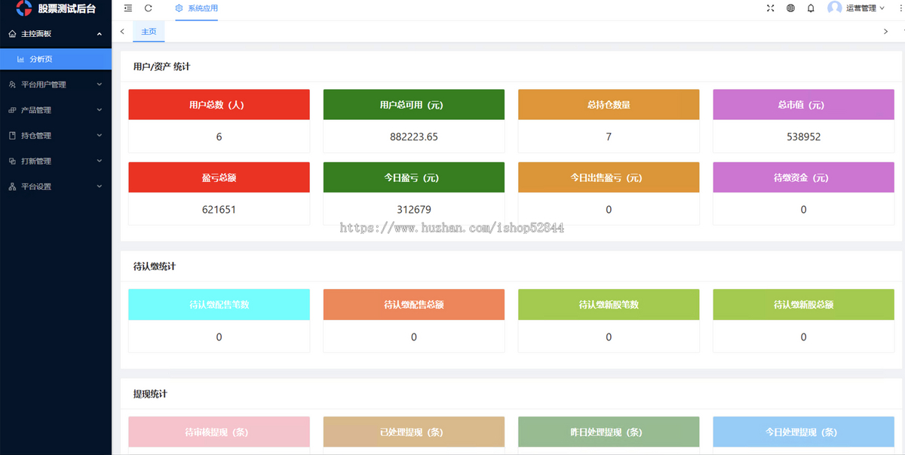Expand the 平台用户管理 menu chevron

click(100, 85)
